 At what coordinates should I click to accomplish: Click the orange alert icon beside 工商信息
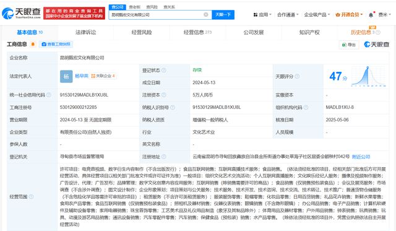coord(33,44)
